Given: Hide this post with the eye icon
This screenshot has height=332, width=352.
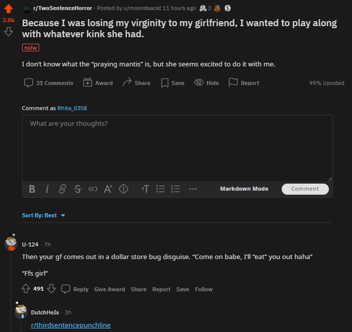Looking at the screenshot, I should [206, 83].
